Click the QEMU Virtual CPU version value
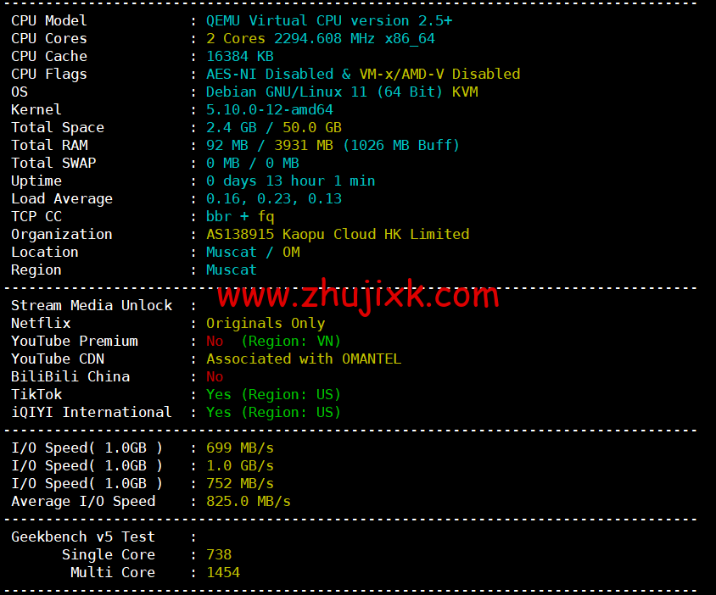The height and width of the screenshot is (595, 716). [x=329, y=20]
